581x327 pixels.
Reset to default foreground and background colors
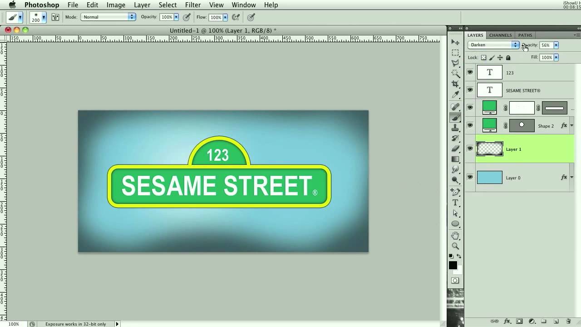pos(451,257)
